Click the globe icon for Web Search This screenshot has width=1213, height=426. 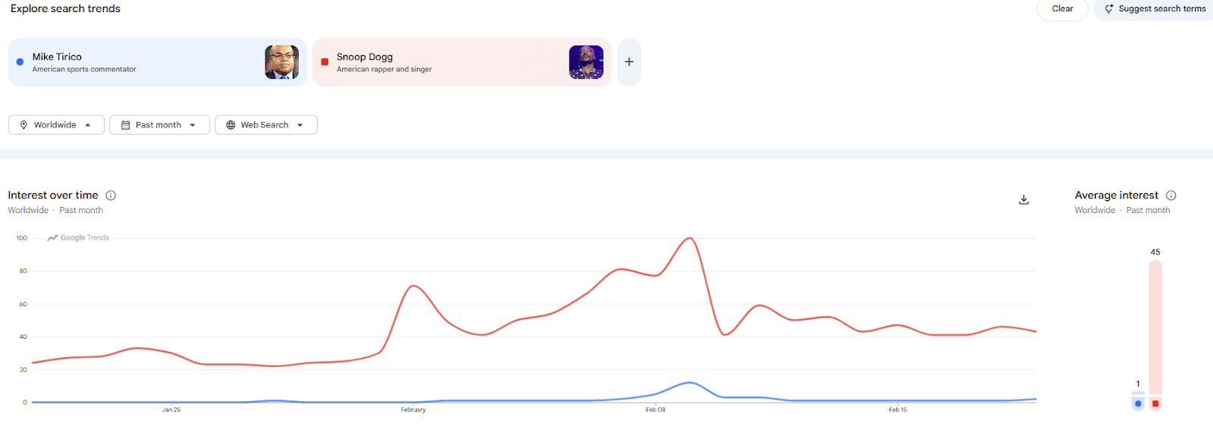pos(230,125)
